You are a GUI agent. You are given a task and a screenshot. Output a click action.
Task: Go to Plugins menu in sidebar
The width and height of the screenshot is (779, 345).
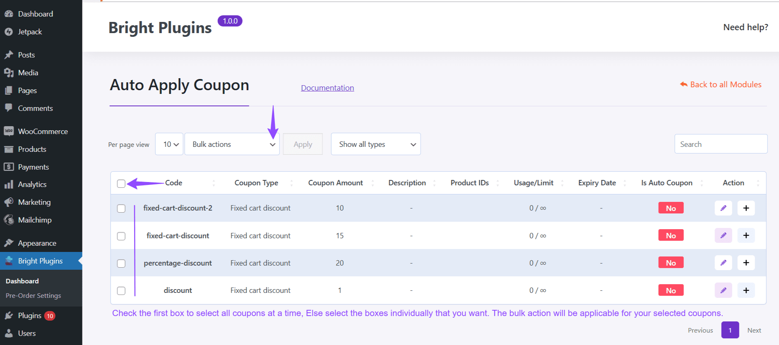tap(29, 316)
